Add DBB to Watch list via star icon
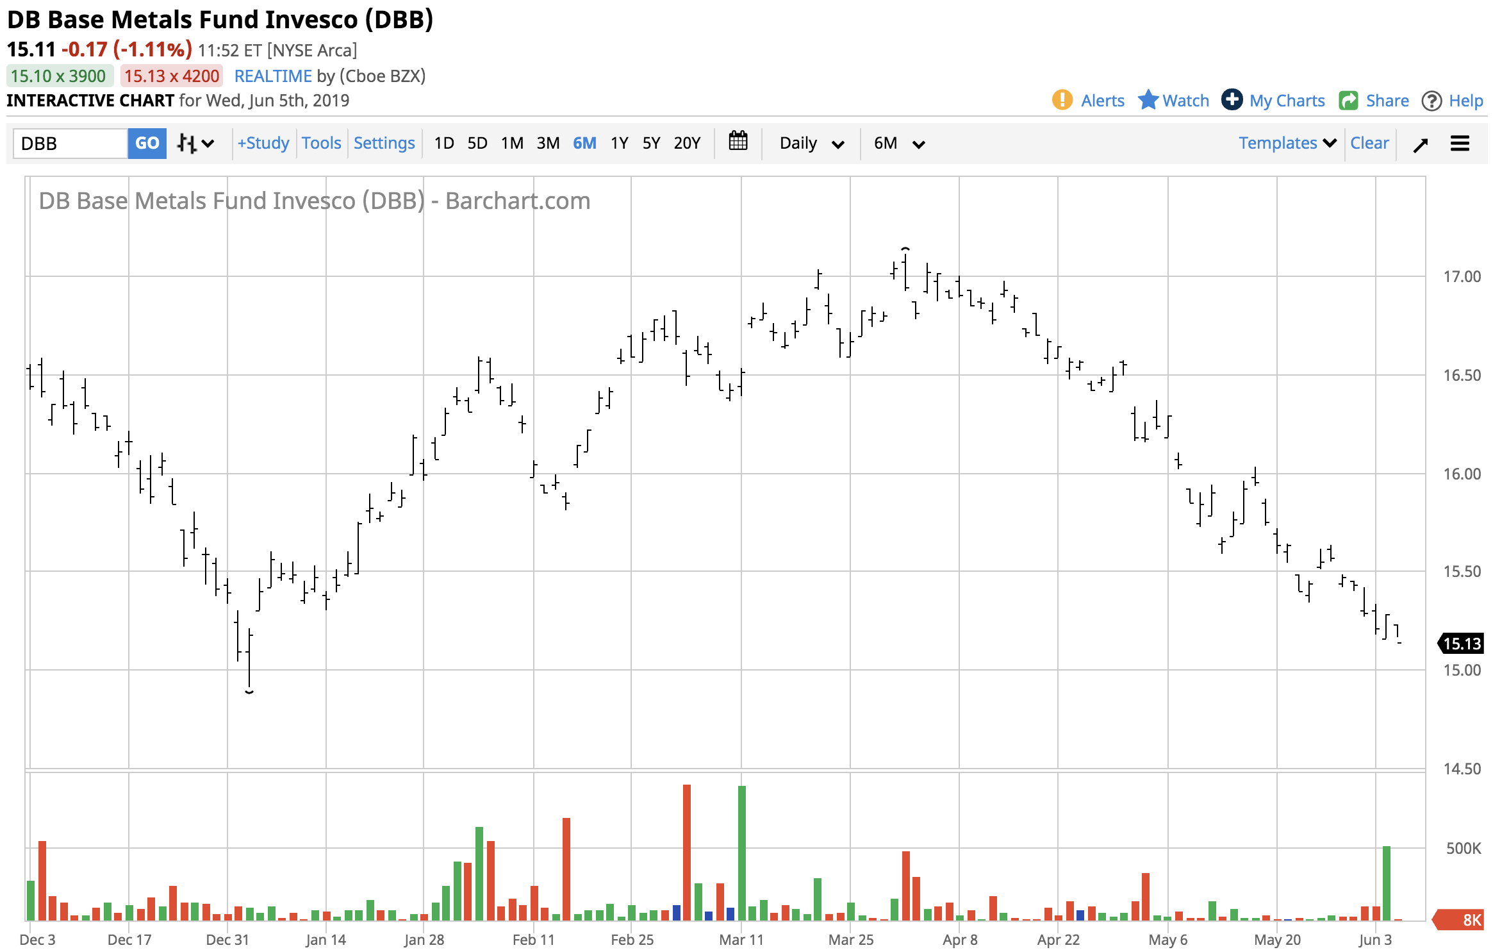1493x950 pixels. [1150, 101]
